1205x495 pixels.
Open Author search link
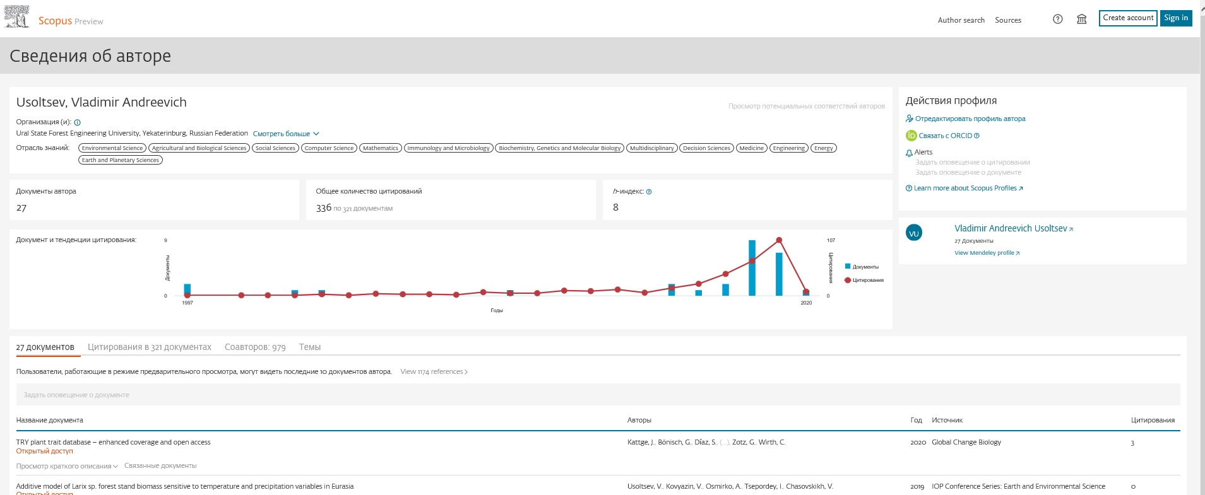961,20
